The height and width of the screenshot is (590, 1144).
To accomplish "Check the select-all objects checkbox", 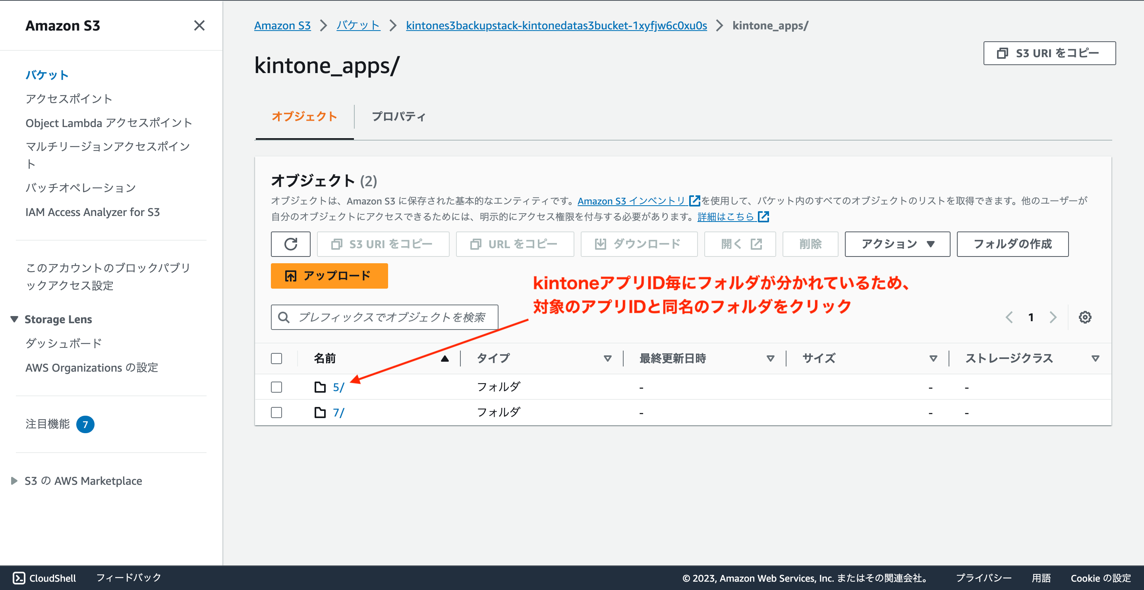I will pos(276,358).
